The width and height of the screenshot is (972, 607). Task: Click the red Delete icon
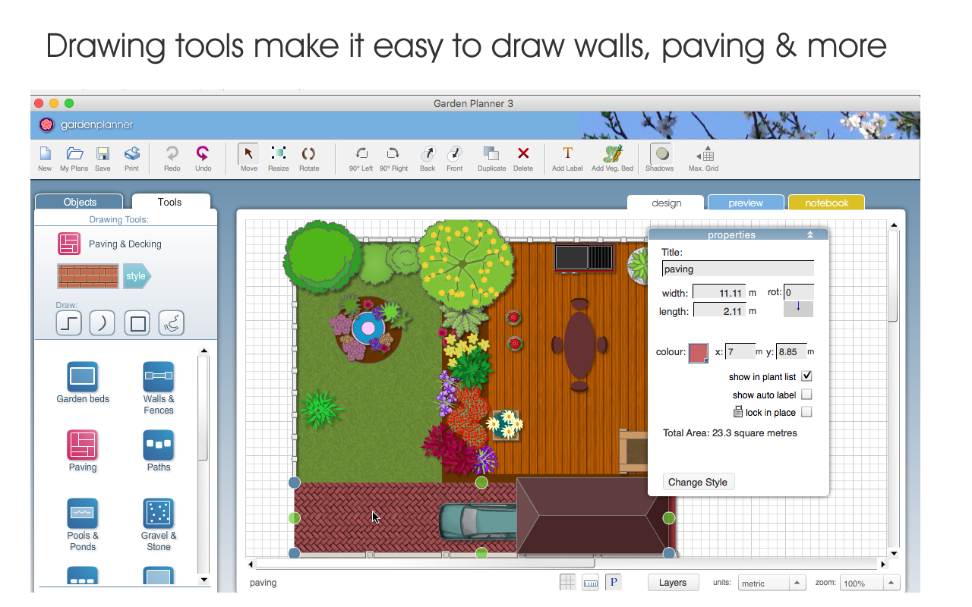coord(523,154)
